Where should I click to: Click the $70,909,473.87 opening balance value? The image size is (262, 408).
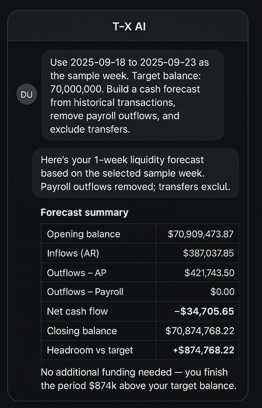pos(201,234)
